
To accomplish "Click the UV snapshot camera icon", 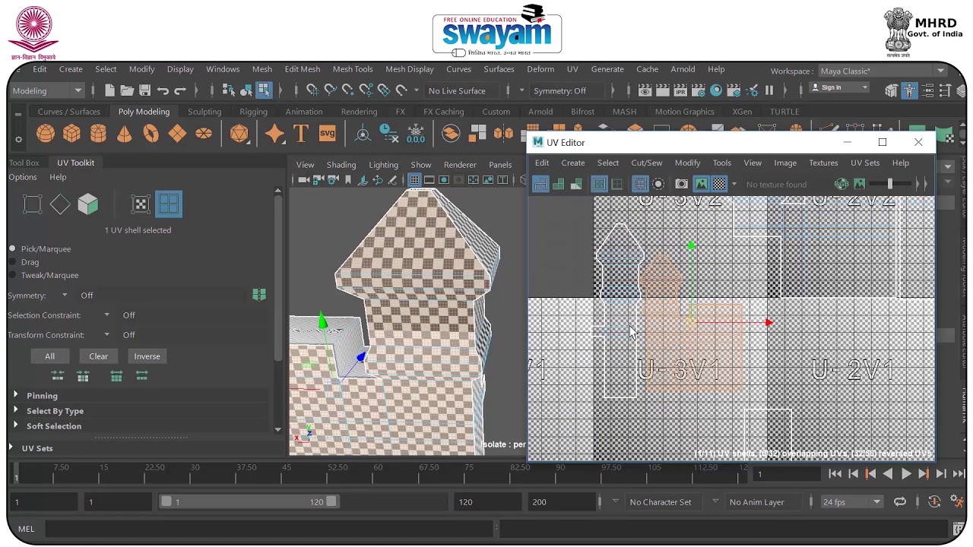I will (x=682, y=184).
